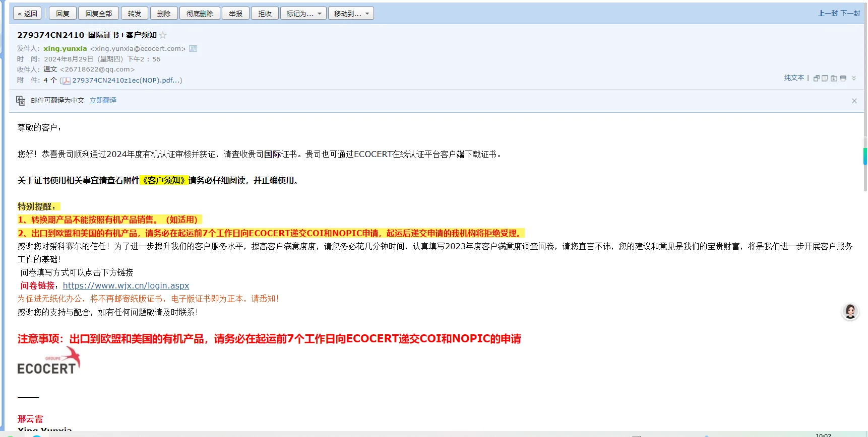Click the red 注意事项 notice line
The height and width of the screenshot is (437, 868).
(269, 339)
